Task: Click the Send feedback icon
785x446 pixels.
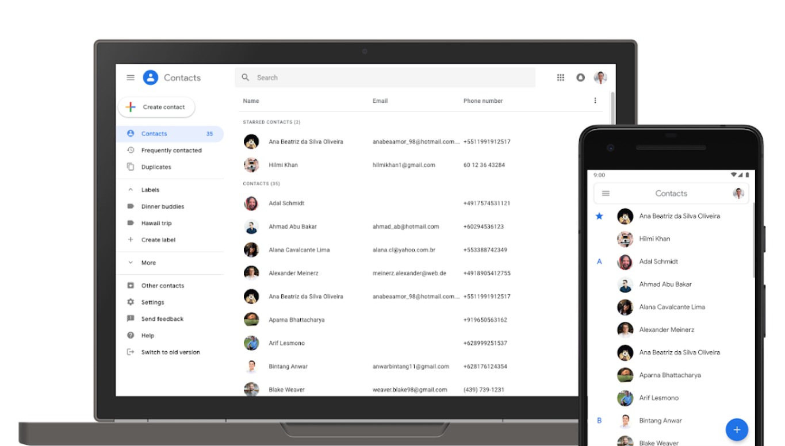Action: [x=131, y=318]
